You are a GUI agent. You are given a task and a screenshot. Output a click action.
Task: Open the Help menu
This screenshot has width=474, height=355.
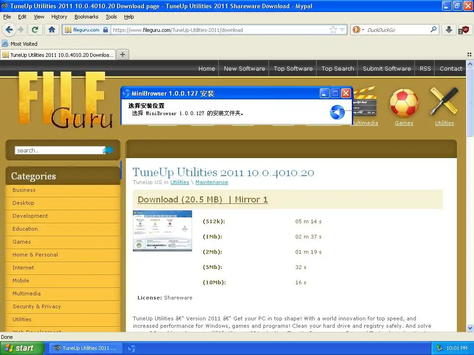tap(129, 17)
